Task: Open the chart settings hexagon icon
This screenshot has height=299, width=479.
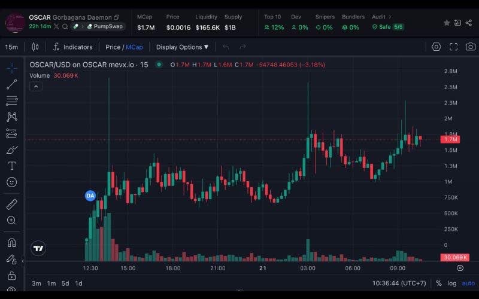Action: pyautogui.click(x=436, y=47)
